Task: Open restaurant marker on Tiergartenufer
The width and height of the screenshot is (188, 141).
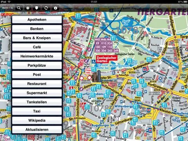Action: pos(113,38)
